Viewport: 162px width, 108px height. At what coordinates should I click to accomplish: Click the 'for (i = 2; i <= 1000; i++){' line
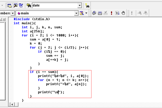tap(50, 35)
